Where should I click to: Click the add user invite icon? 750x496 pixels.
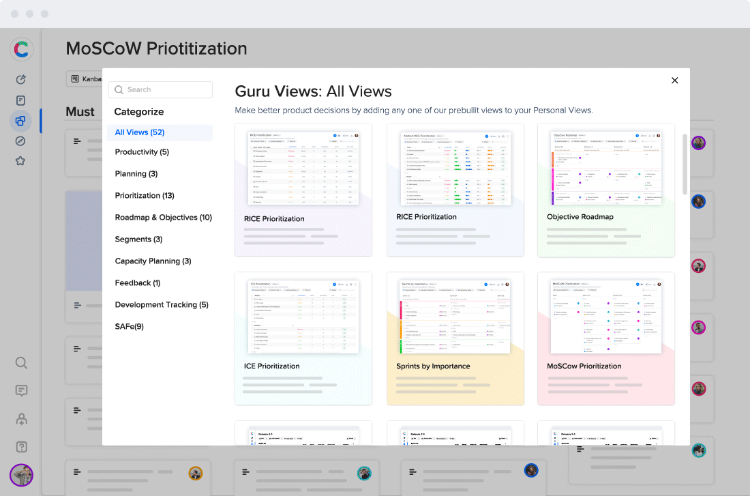pos(21,419)
